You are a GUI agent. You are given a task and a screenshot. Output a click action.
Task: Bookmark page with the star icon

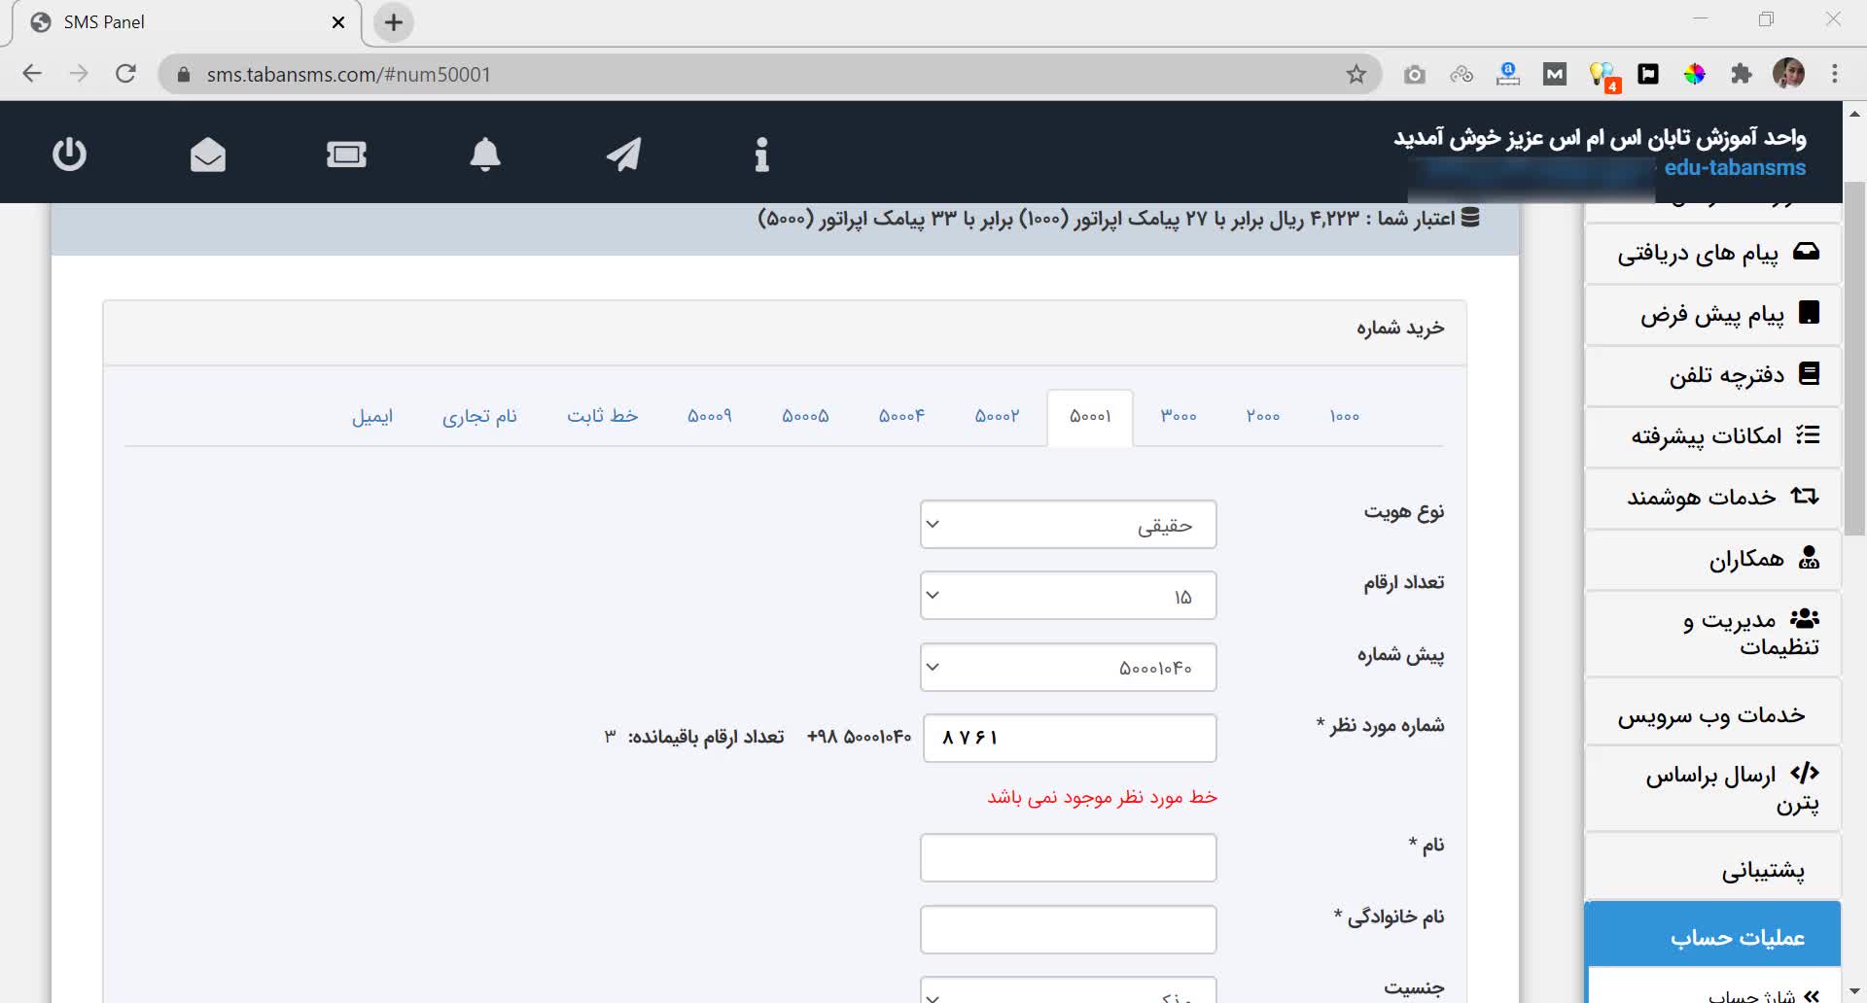pyautogui.click(x=1356, y=74)
